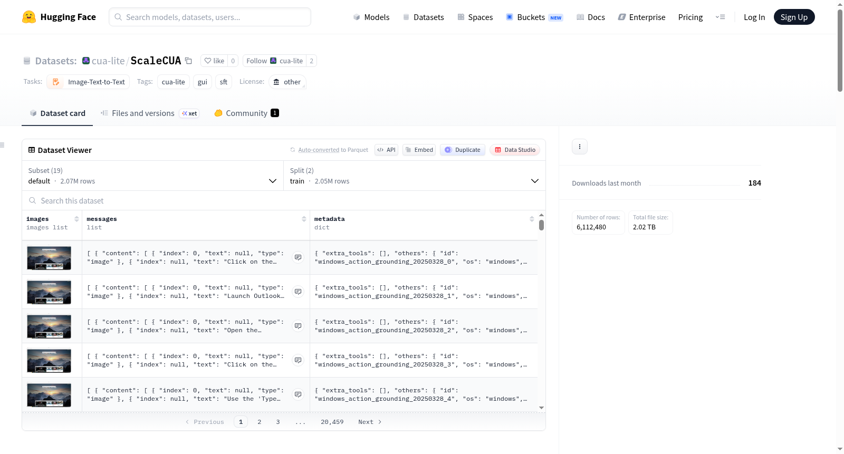Click the Embed button
Screen dimensions: 844x454
click(419, 150)
